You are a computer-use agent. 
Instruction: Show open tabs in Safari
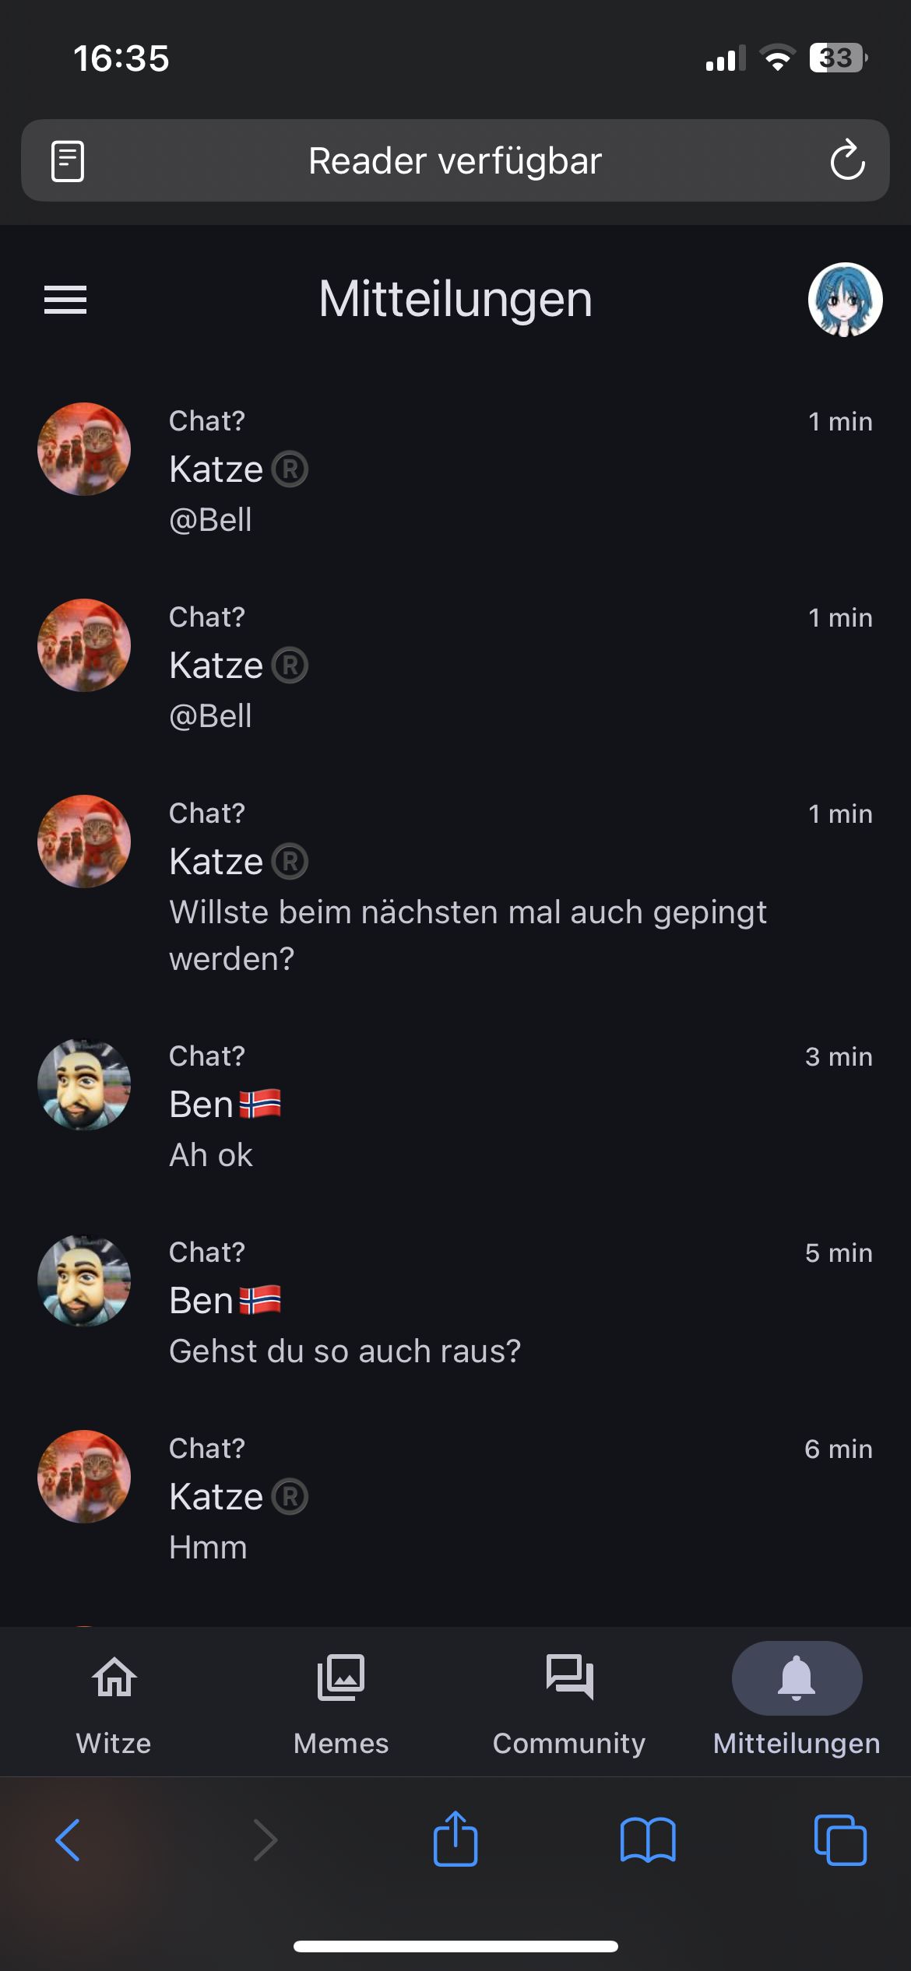[x=840, y=1840]
